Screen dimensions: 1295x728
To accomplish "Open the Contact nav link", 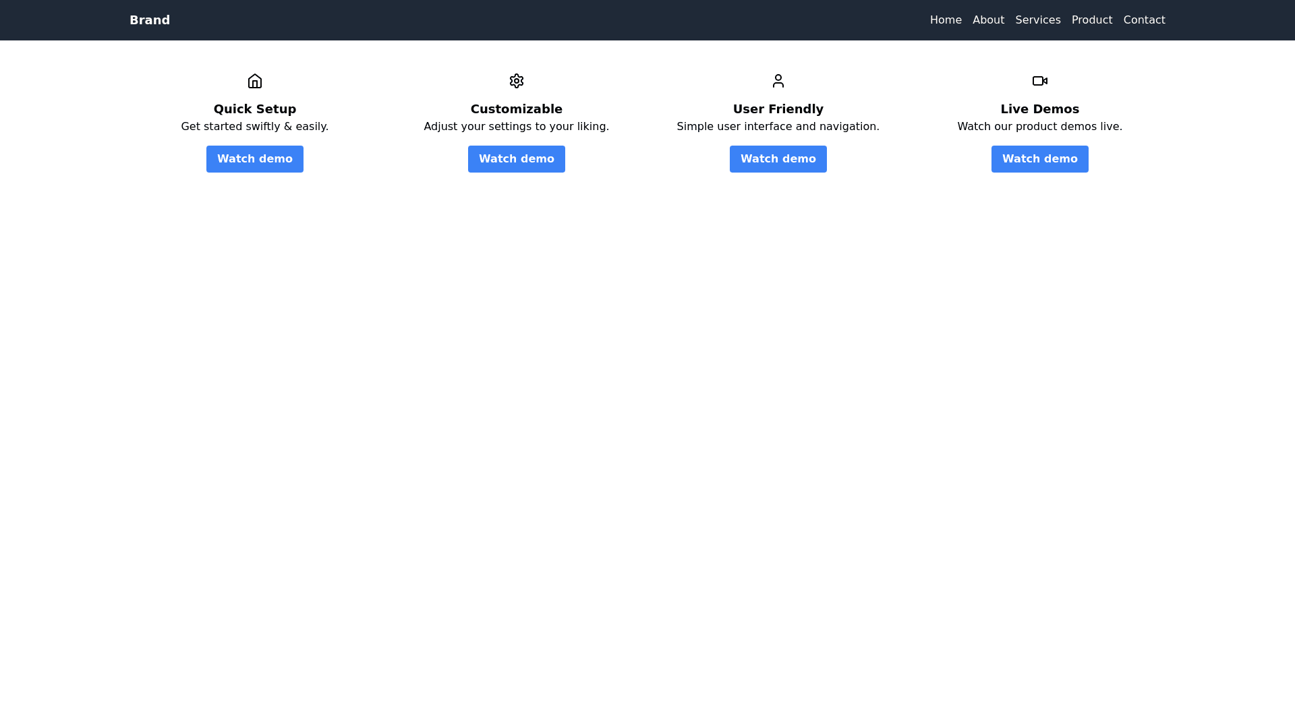I will pos(1144,20).
